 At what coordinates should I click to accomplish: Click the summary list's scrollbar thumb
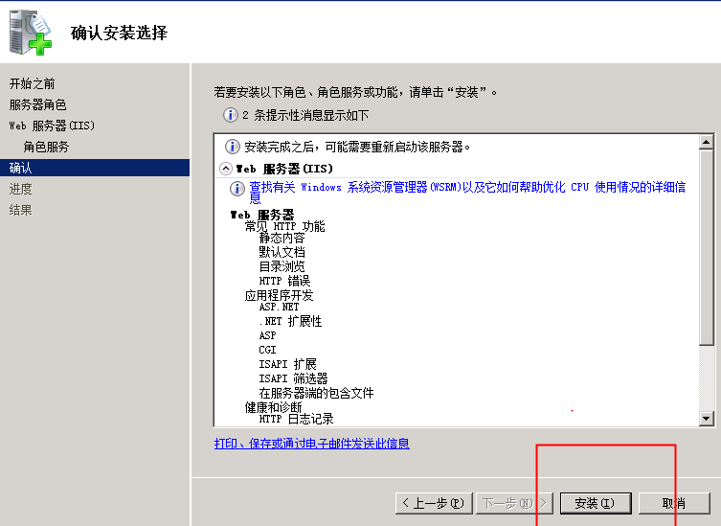tap(707, 249)
